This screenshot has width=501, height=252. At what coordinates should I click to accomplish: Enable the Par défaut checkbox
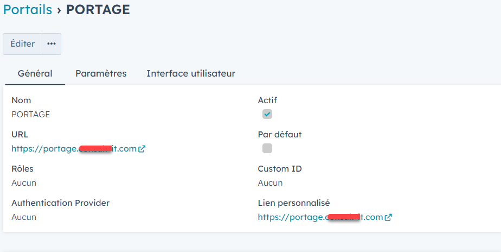pyautogui.click(x=267, y=148)
